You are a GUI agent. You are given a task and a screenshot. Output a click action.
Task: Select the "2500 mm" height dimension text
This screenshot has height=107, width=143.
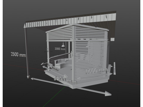(18, 54)
